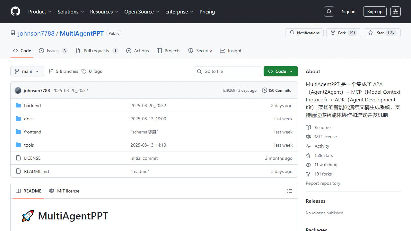Click the docs folder icon
The height and width of the screenshot is (231, 411).
pyautogui.click(x=18, y=119)
